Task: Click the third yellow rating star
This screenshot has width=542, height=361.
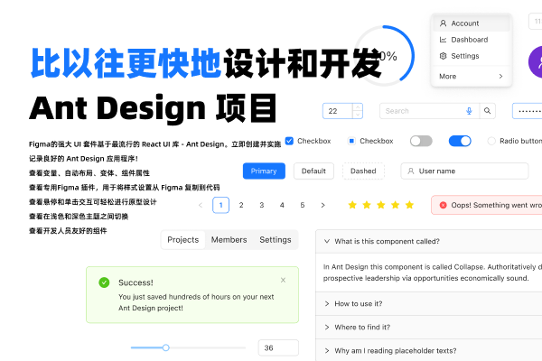Action: 381,205
